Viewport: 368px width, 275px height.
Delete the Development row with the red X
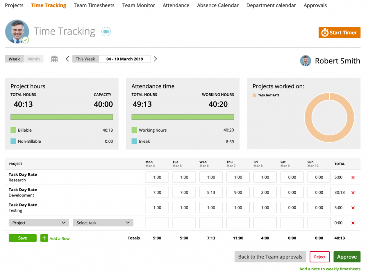(353, 192)
